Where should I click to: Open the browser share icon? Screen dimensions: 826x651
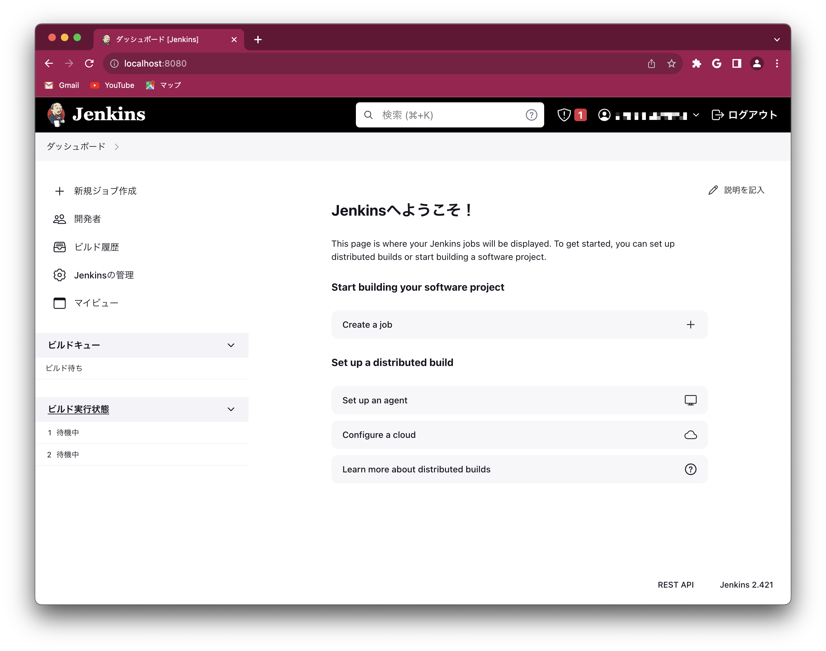(652, 64)
